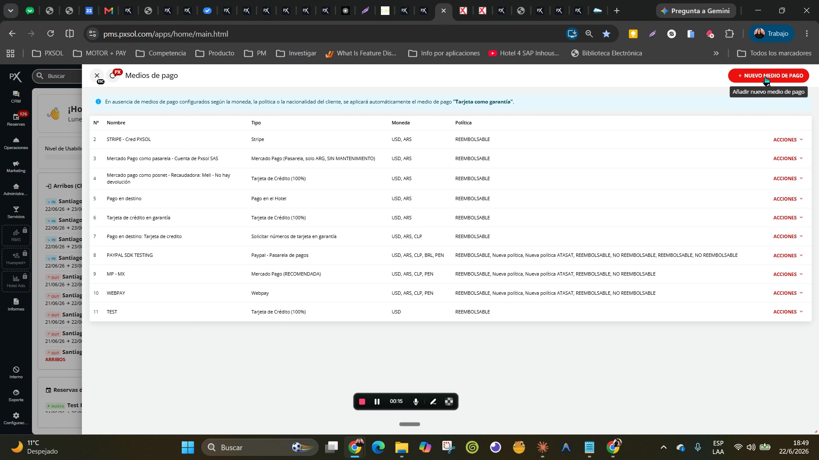This screenshot has width=819, height=460.
Task: Open Chrome split view icon
Action: tap(70, 34)
